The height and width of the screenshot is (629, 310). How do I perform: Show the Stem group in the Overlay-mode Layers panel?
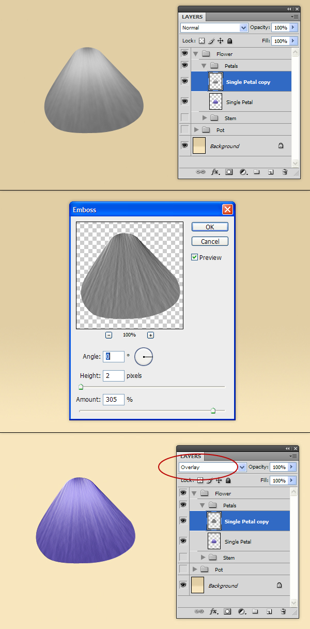coord(183,557)
